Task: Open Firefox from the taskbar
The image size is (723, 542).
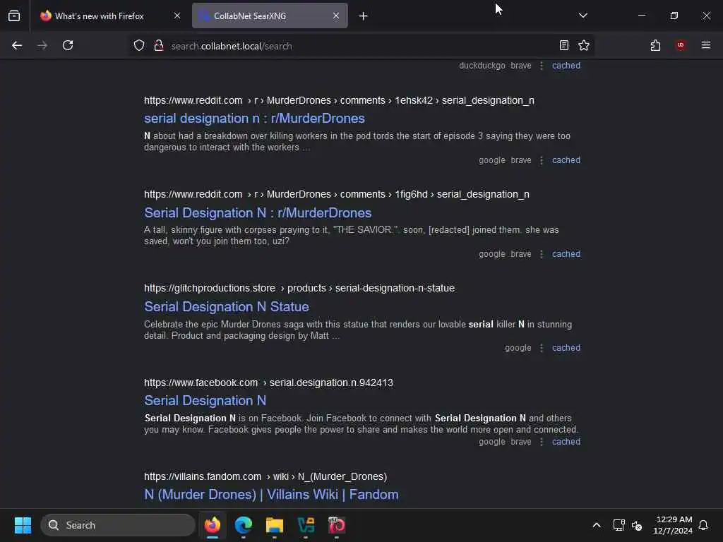Action: tap(212, 525)
